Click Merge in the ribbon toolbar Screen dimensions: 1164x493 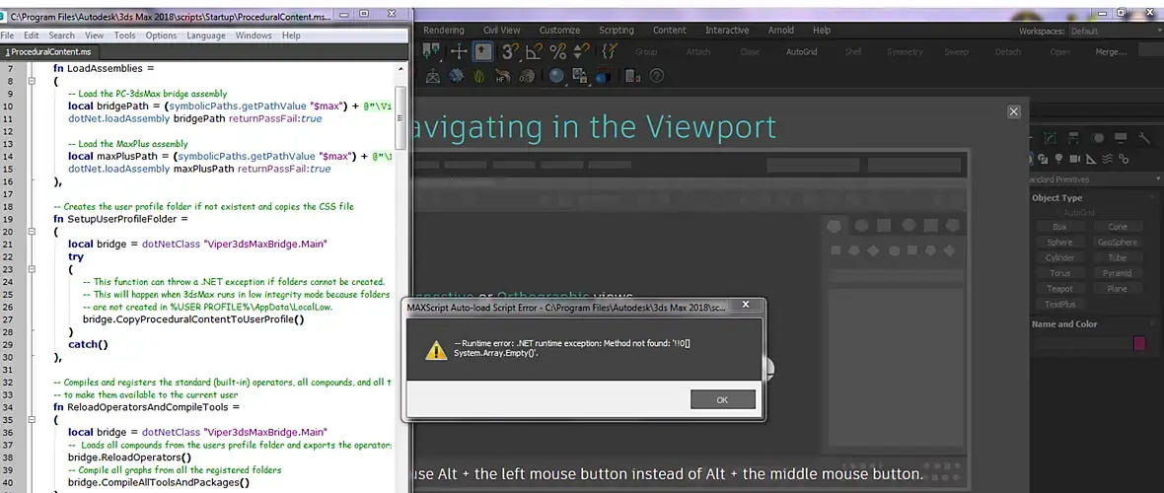[1111, 52]
